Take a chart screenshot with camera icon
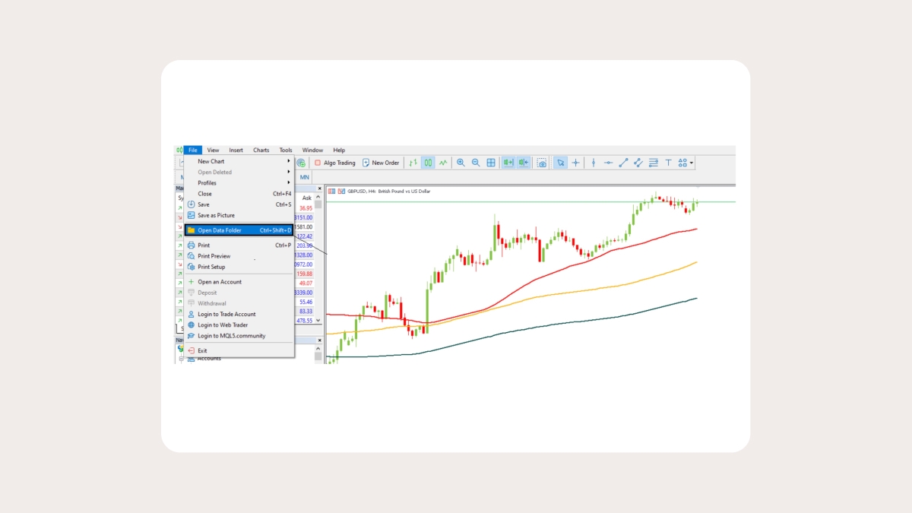Viewport: 912px width, 513px height. tap(542, 163)
